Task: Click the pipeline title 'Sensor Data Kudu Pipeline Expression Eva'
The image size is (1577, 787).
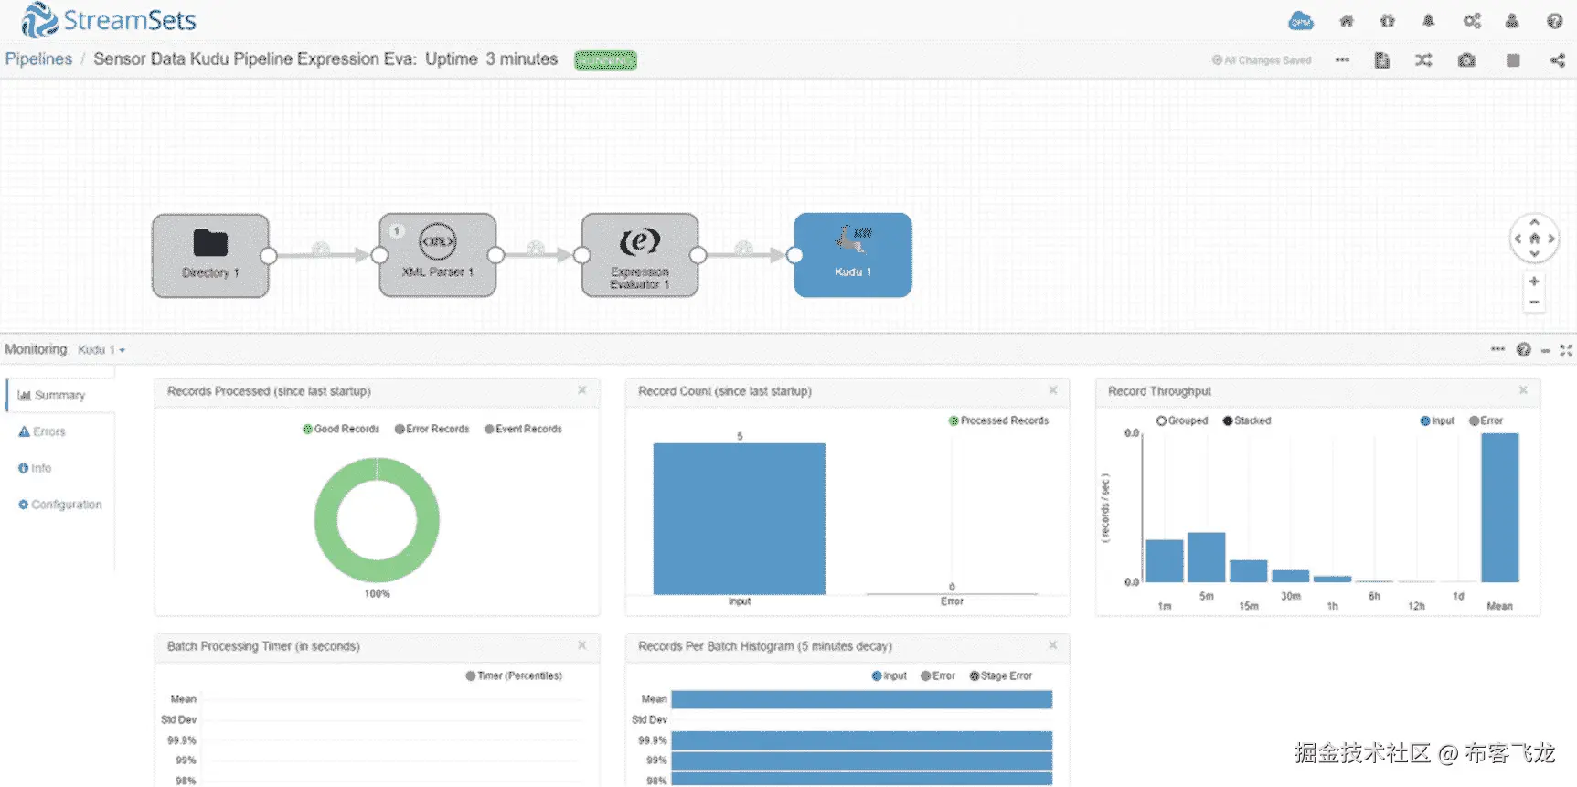Action: pos(254,59)
